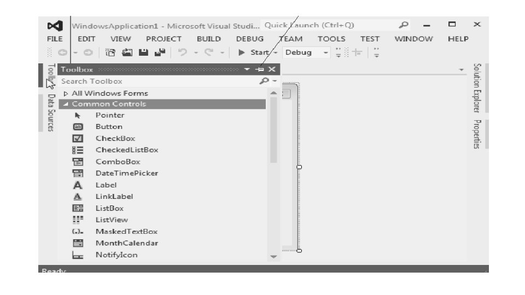
Task: Click the Save All toolbar icon
Action: 160,52
